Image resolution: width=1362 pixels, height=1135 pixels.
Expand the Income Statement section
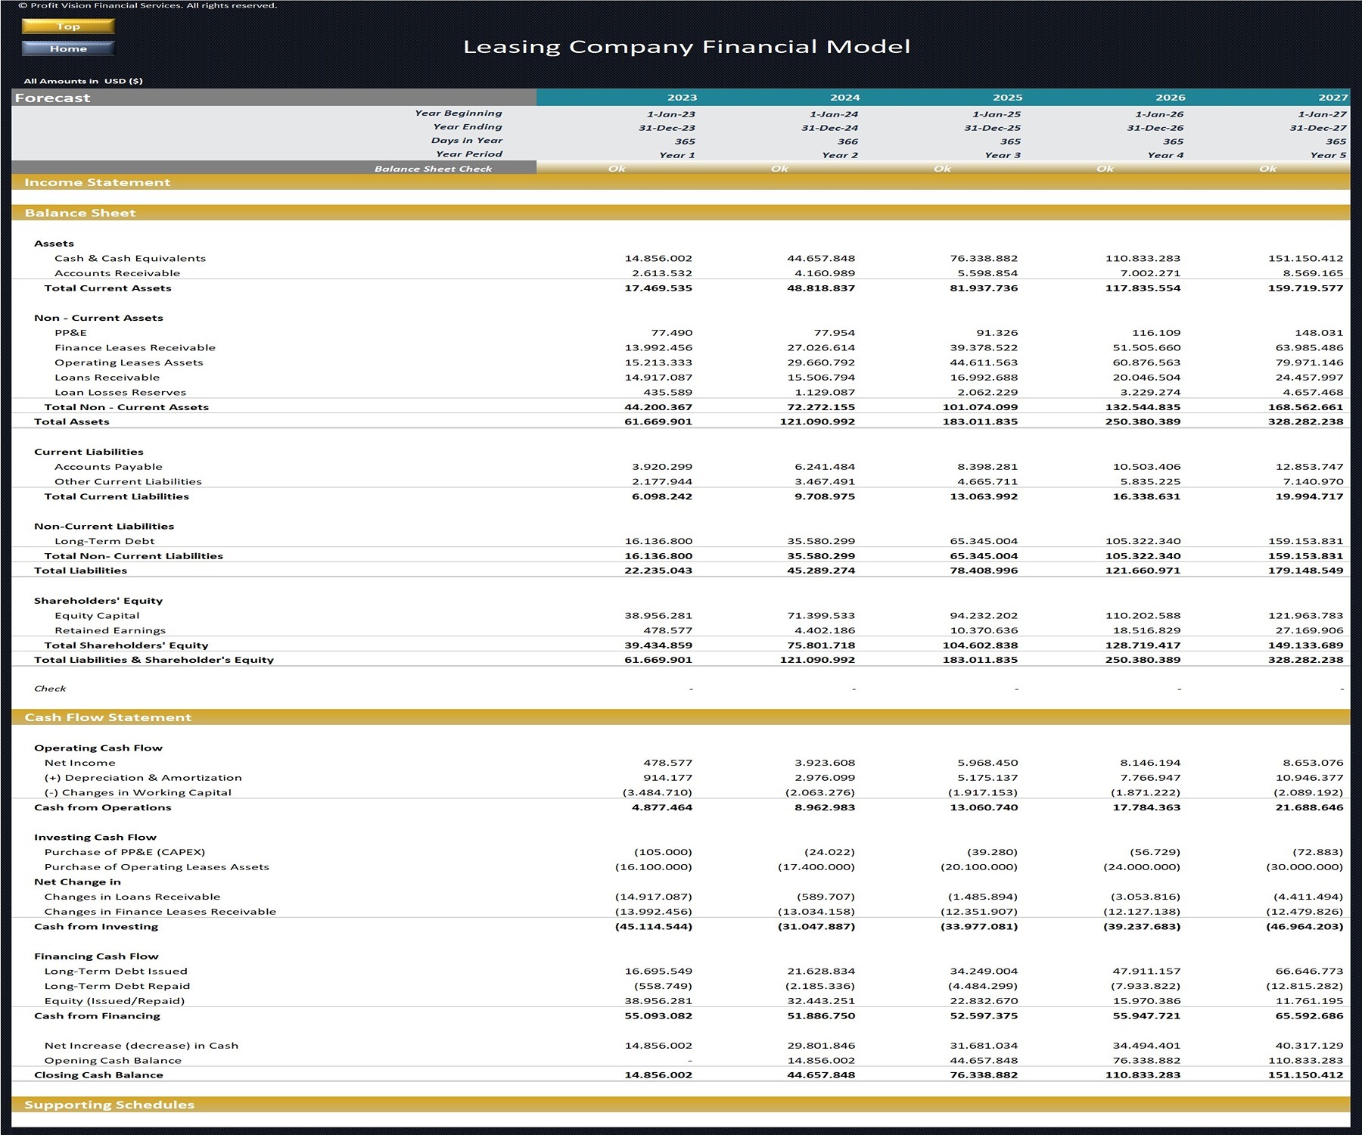(x=98, y=182)
